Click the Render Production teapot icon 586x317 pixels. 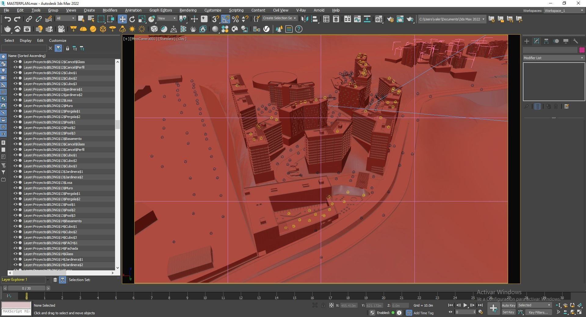[x=410, y=19]
